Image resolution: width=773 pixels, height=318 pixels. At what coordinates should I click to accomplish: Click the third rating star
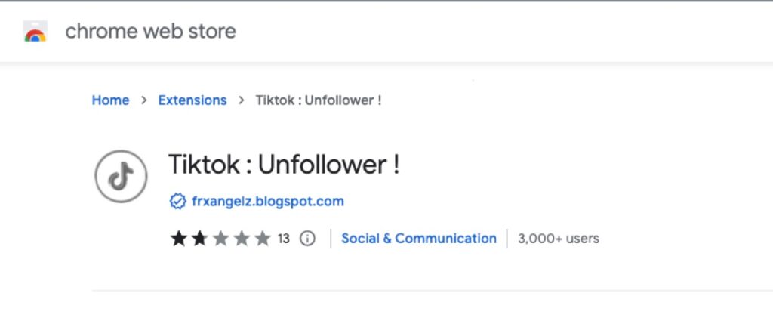[x=220, y=239]
